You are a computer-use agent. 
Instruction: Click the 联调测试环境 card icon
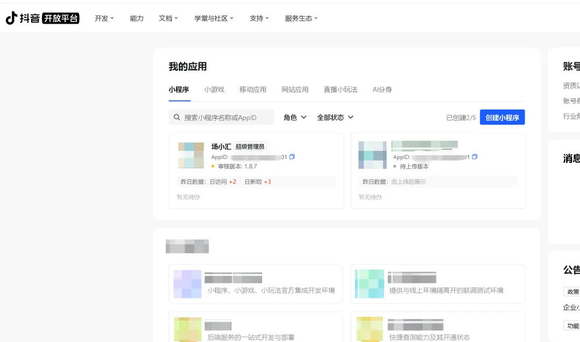(369, 284)
